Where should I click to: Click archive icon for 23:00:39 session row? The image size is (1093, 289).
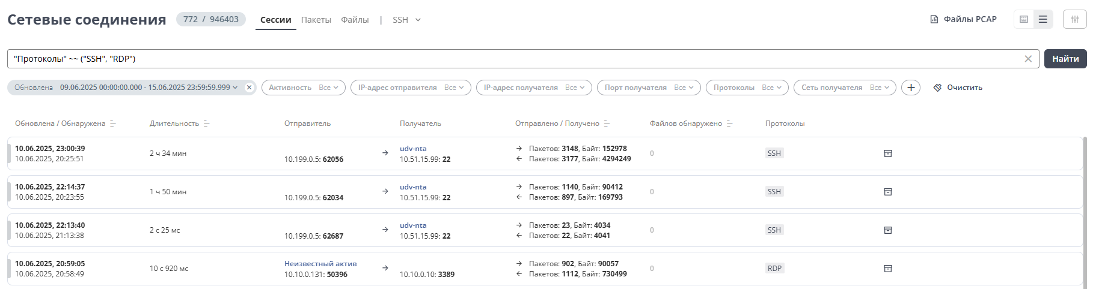click(x=887, y=153)
